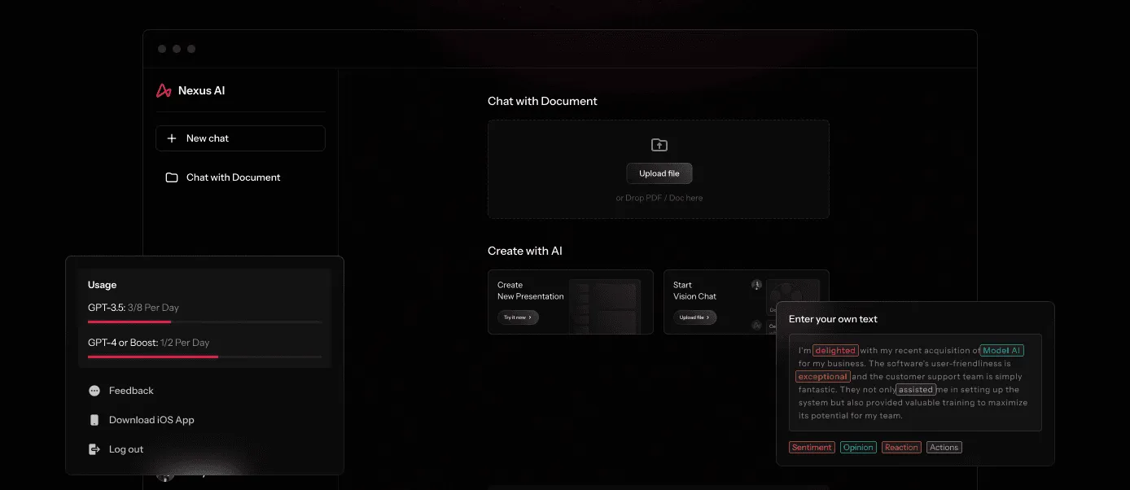The image size is (1130, 490).
Task: Start a New chat
Action: coord(240,138)
